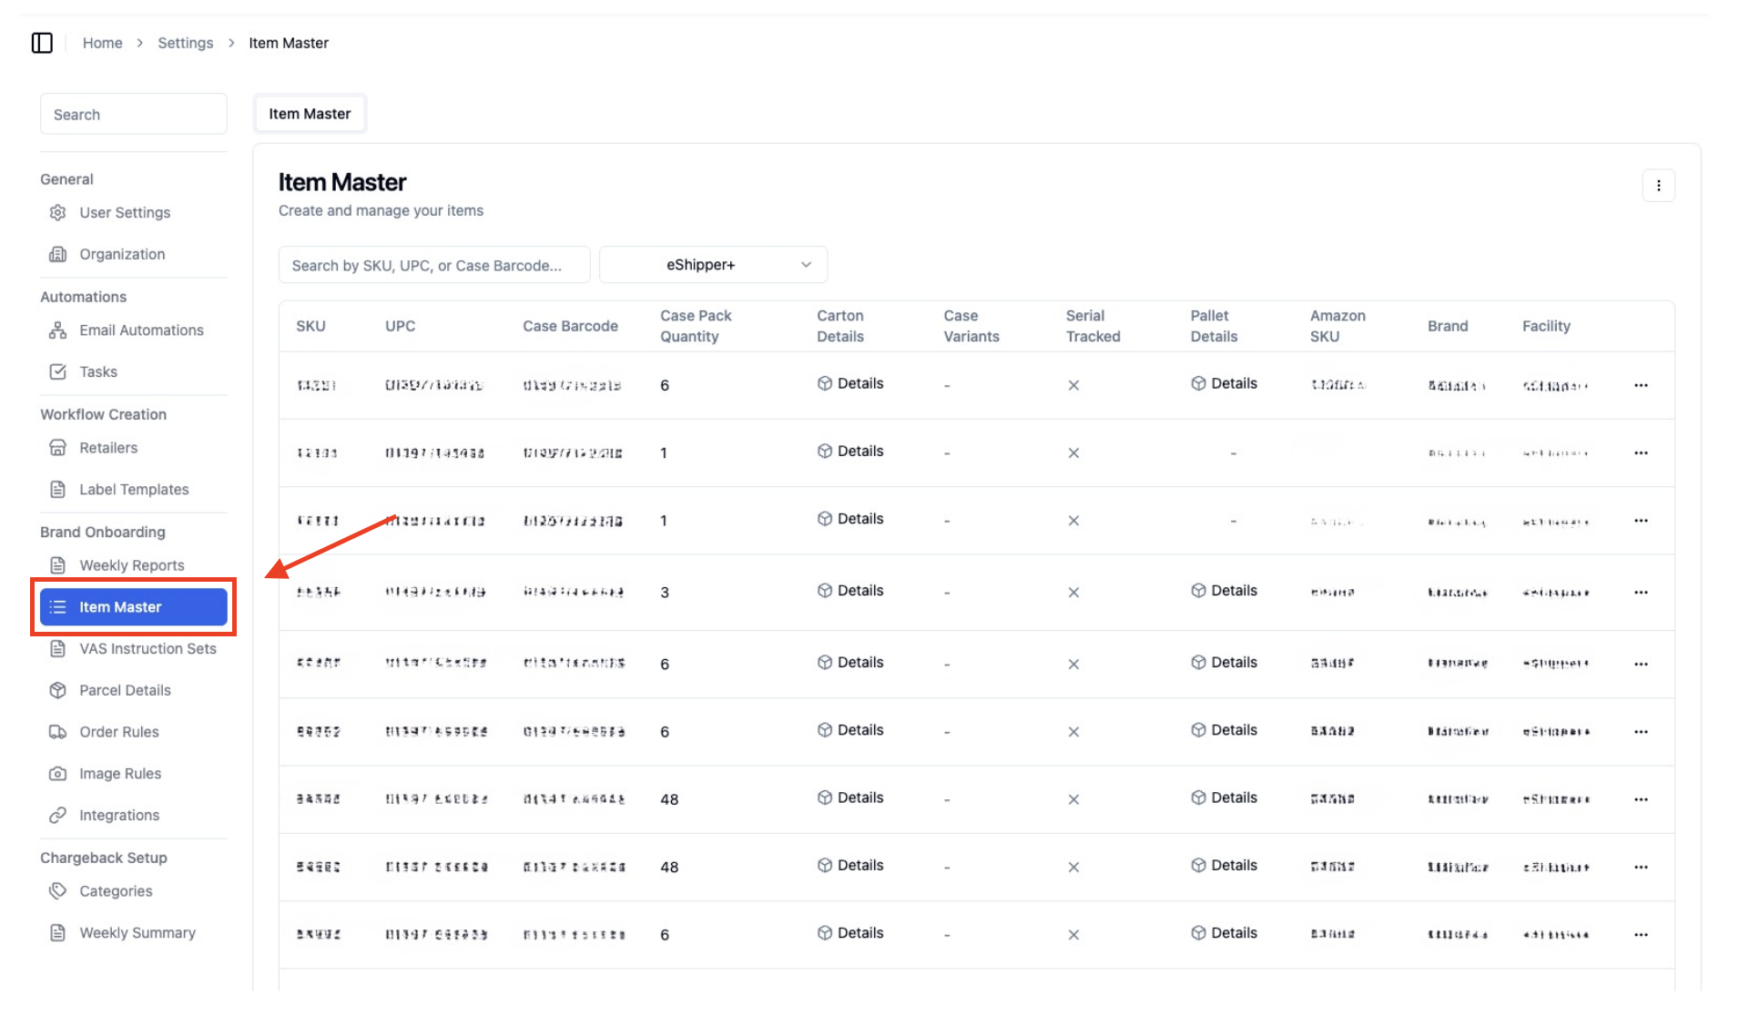Image resolution: width=1739 pixels, height=1016 pixels.
Task: Expand the eShipper+ dropdown
Action: tap(714, 265)
